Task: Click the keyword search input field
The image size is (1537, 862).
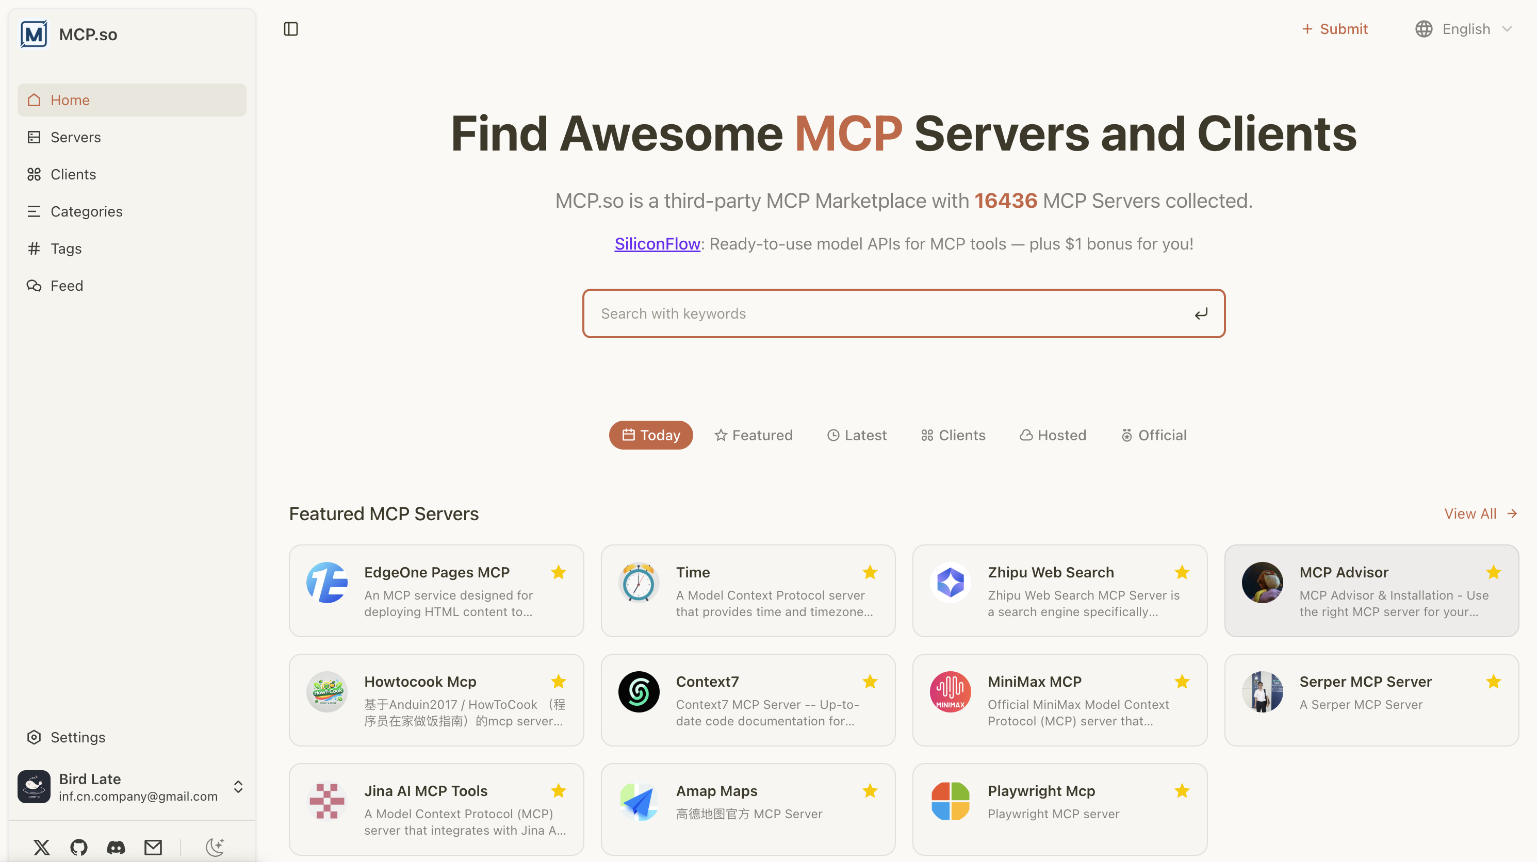Action: pos(865,313)
